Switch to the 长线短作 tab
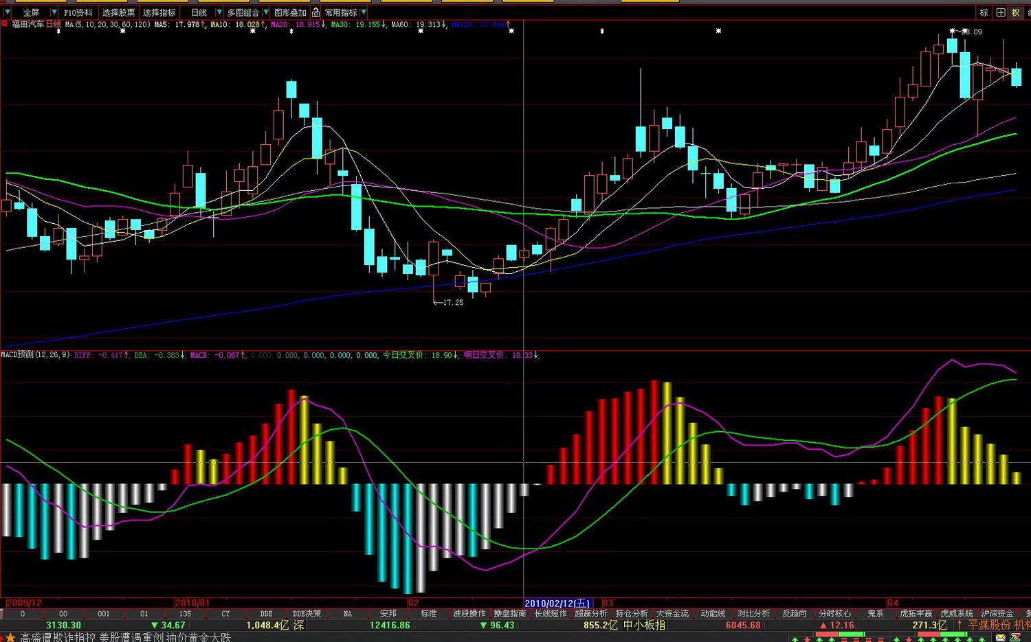This screenshot has height=642, width=1031. tap(550, 614)
